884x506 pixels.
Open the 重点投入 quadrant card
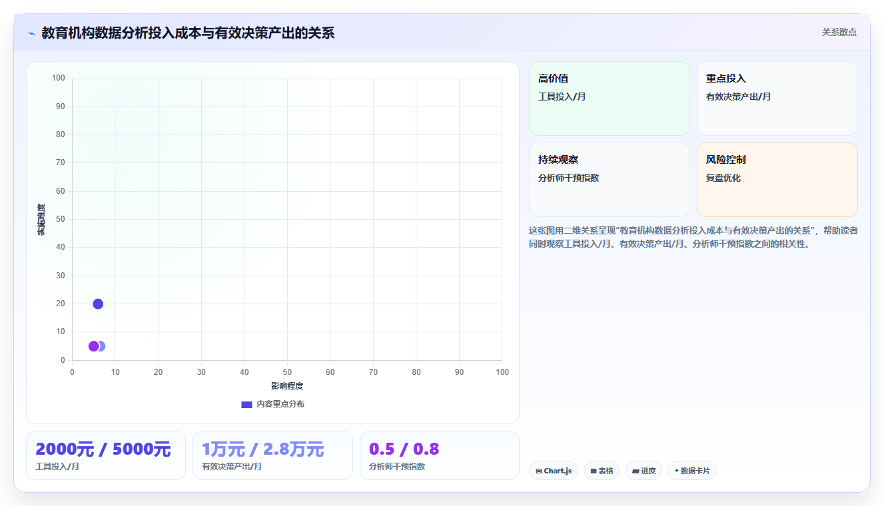coord(777,99)
